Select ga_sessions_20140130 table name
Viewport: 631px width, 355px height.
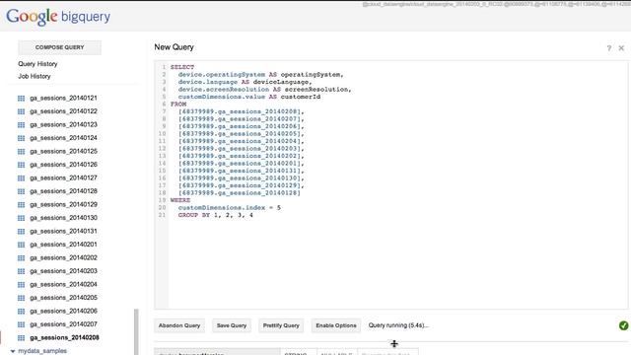click(x=63, y=218)
